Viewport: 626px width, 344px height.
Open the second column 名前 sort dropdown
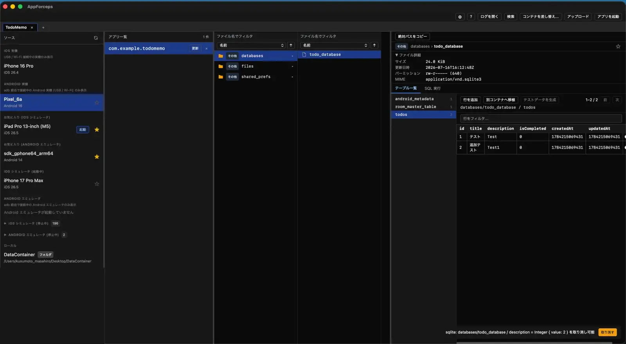pyautogui.click(x=335, y=45)
